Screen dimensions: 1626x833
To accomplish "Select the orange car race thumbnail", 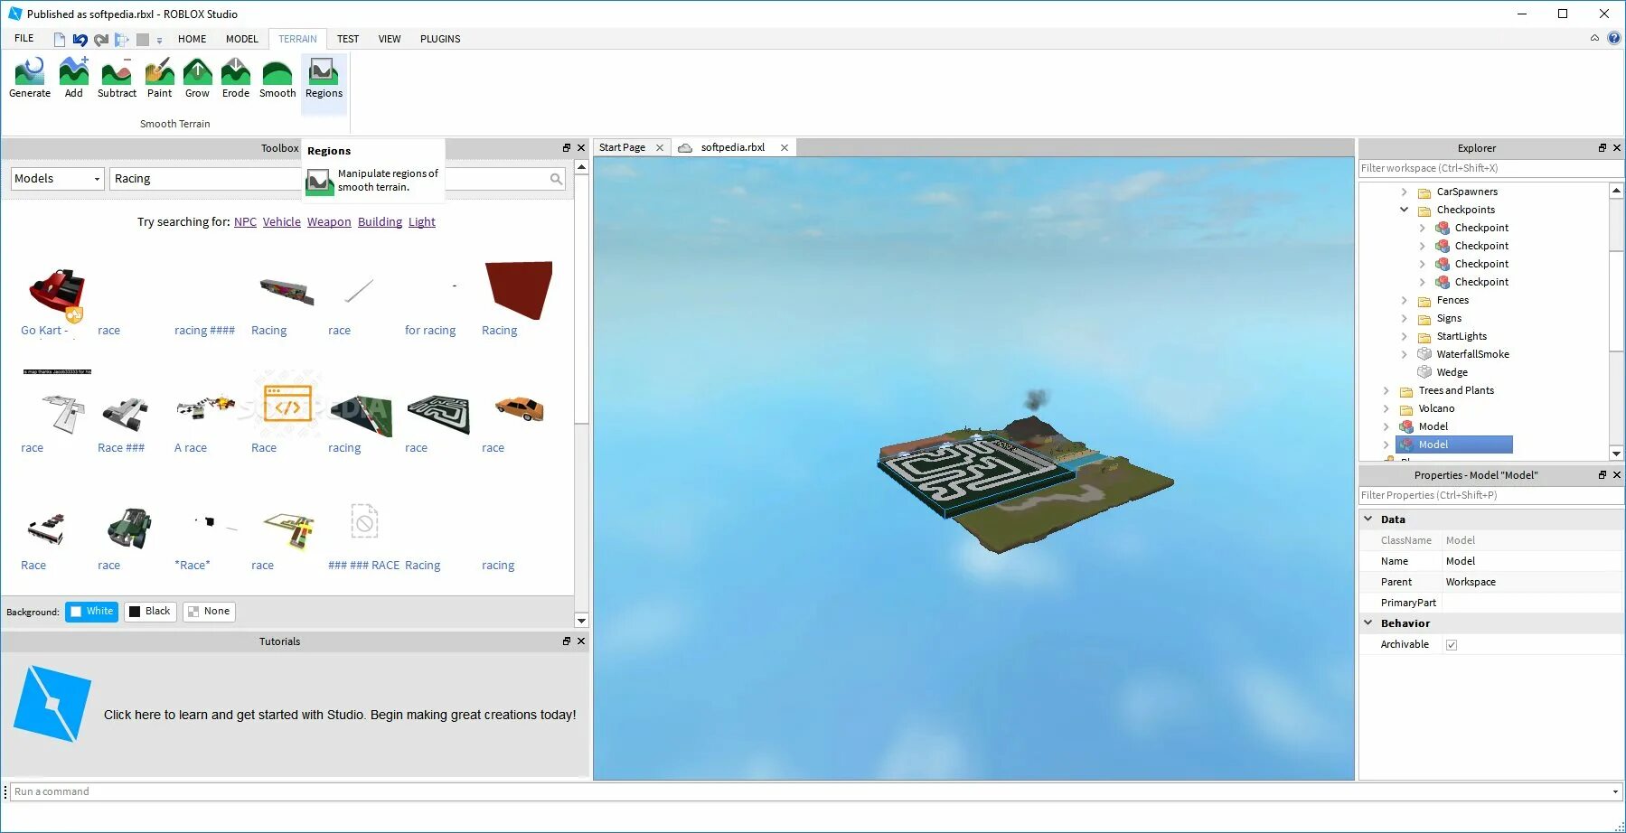I will coord(520,408).
